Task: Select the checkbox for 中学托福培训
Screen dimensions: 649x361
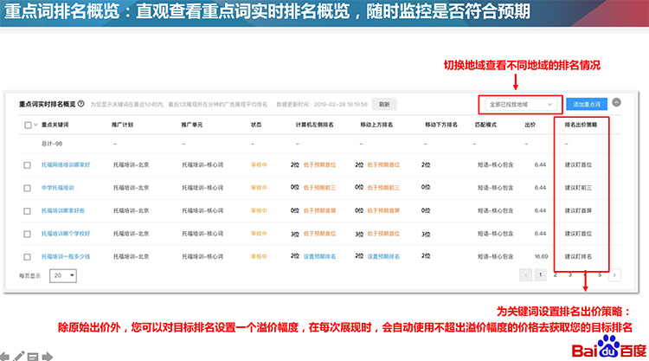Action: coord(29,187)
